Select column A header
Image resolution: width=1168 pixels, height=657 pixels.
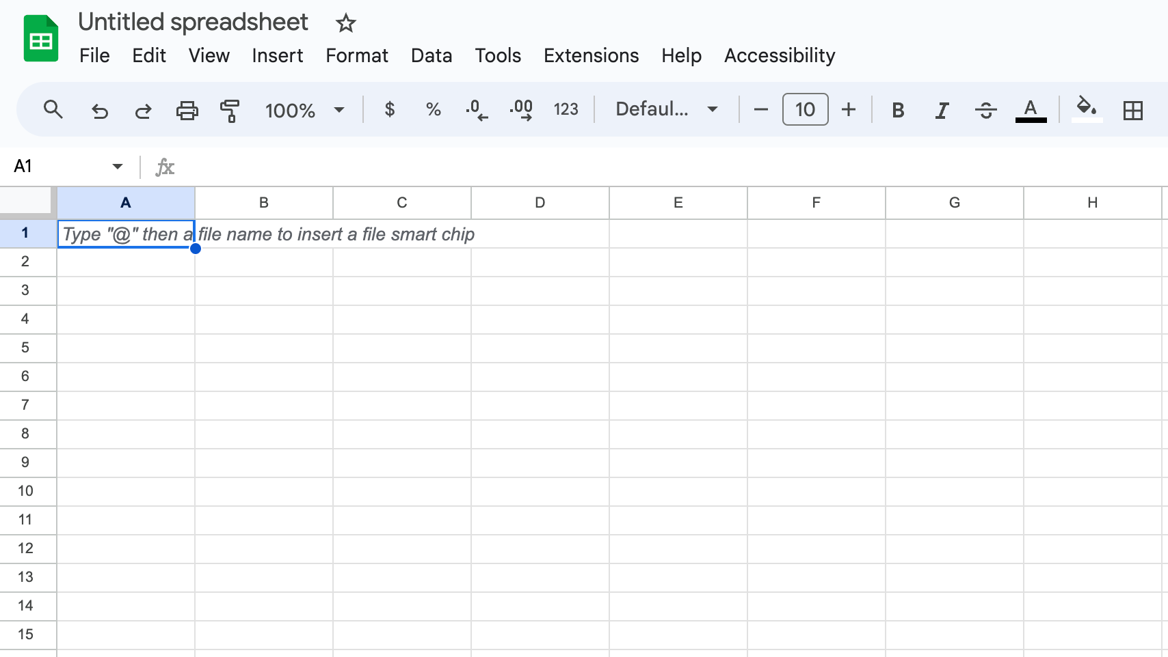point(126,203)
